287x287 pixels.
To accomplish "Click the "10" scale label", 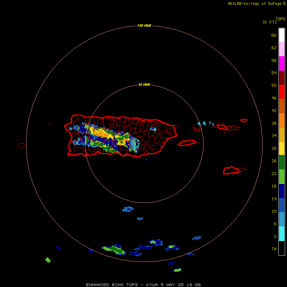I will pos(274,211).
